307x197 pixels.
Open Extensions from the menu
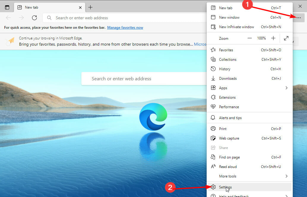250,97
